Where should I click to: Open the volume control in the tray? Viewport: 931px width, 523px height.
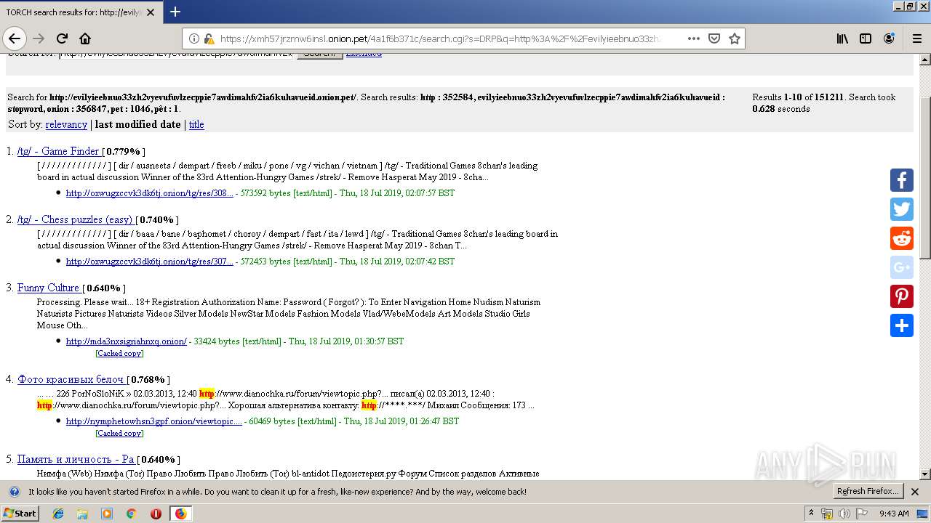pos(844,514)
